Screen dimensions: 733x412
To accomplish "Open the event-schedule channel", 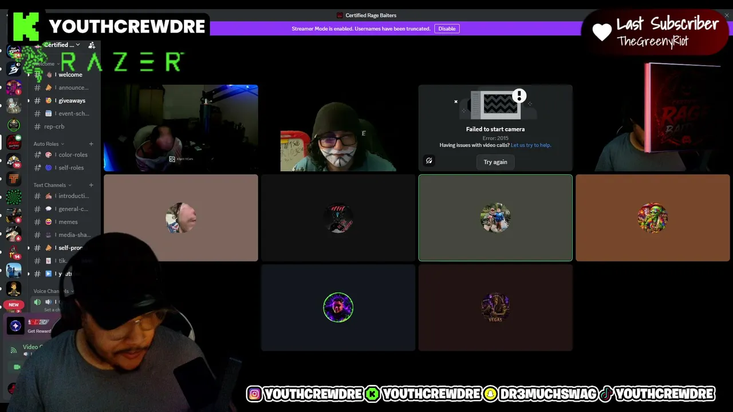I will 65,113.
